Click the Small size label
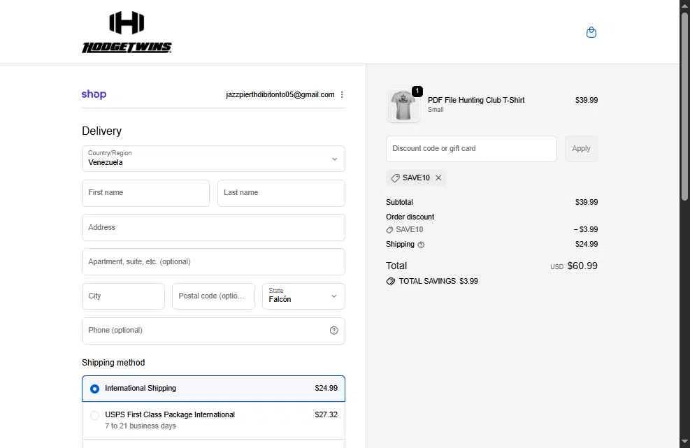The width and height of the screenshot is (690, 448). point(436,110)
